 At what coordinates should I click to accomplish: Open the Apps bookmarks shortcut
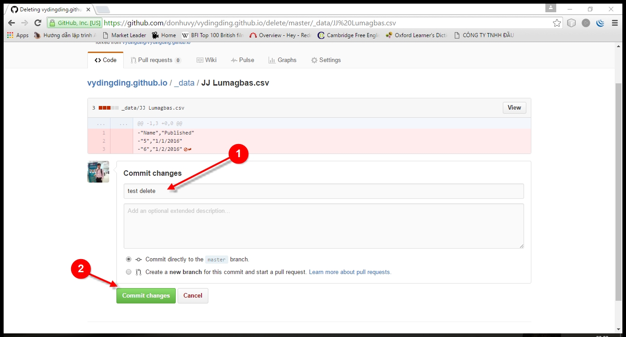pyautogui.click(x=18, y=35)
